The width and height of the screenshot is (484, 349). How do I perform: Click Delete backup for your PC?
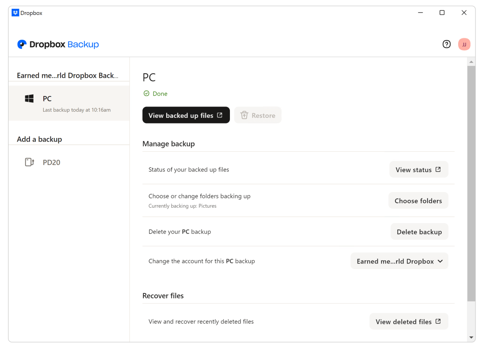click(419, 231)
